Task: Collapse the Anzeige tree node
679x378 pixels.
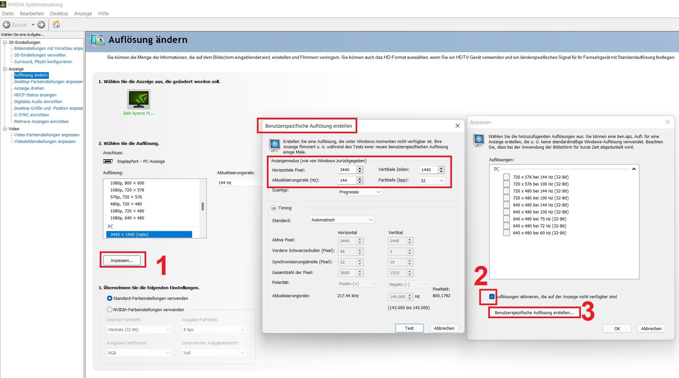Action: [5, 69]
